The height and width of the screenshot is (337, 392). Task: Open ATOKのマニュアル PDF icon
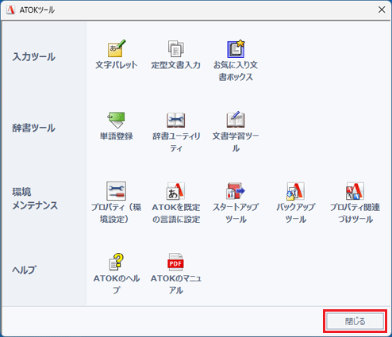click(175, 262)
